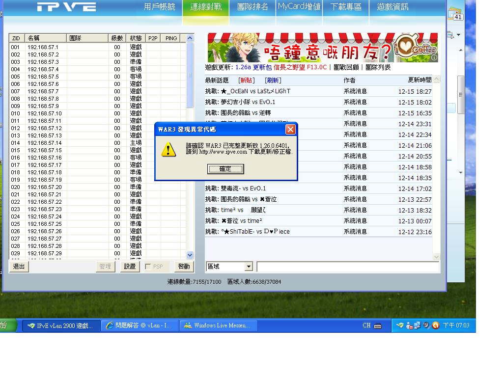Select room 192.168.57.29

(x=98, y=254)
